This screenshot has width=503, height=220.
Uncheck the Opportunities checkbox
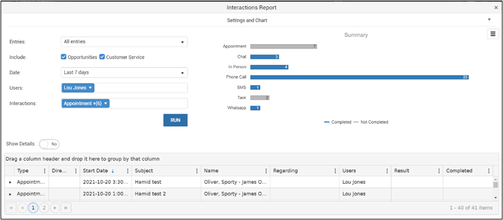[x=63, y=57]
